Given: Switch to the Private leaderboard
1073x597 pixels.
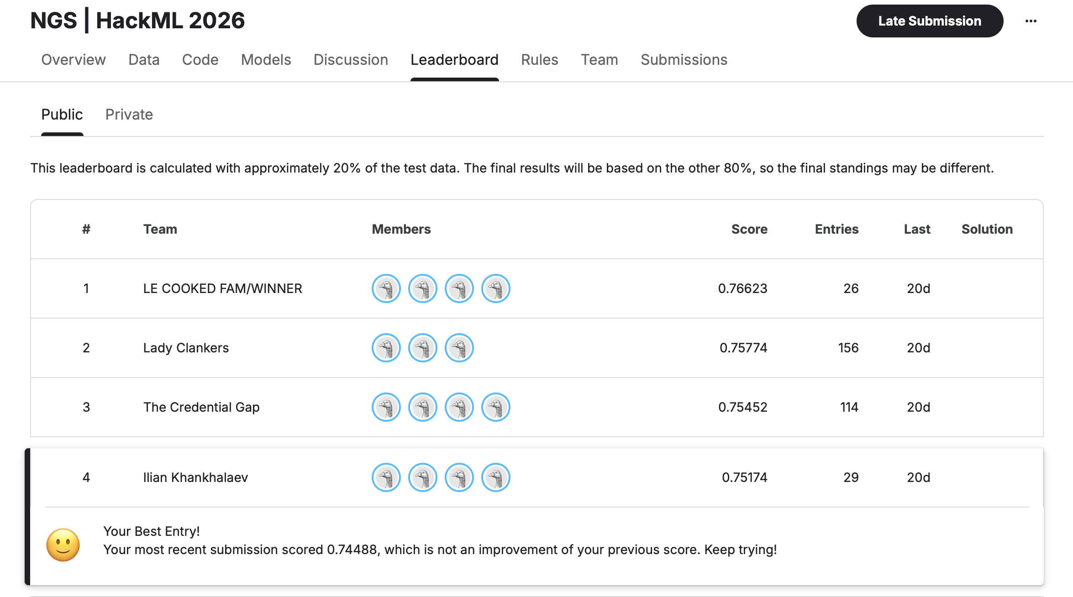Looking at the screenshot, I should 129,114.
